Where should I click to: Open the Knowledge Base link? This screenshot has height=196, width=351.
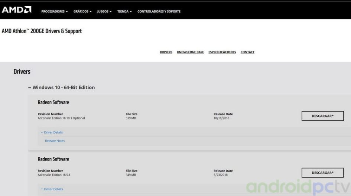pyautogui.click(x=190, y=52)
